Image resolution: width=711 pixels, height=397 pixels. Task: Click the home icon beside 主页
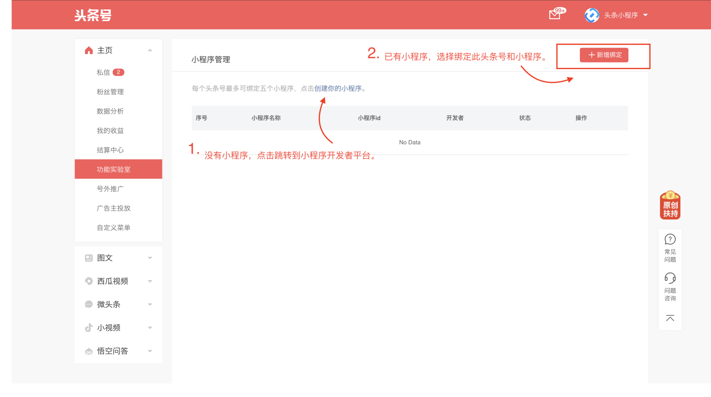89,50
